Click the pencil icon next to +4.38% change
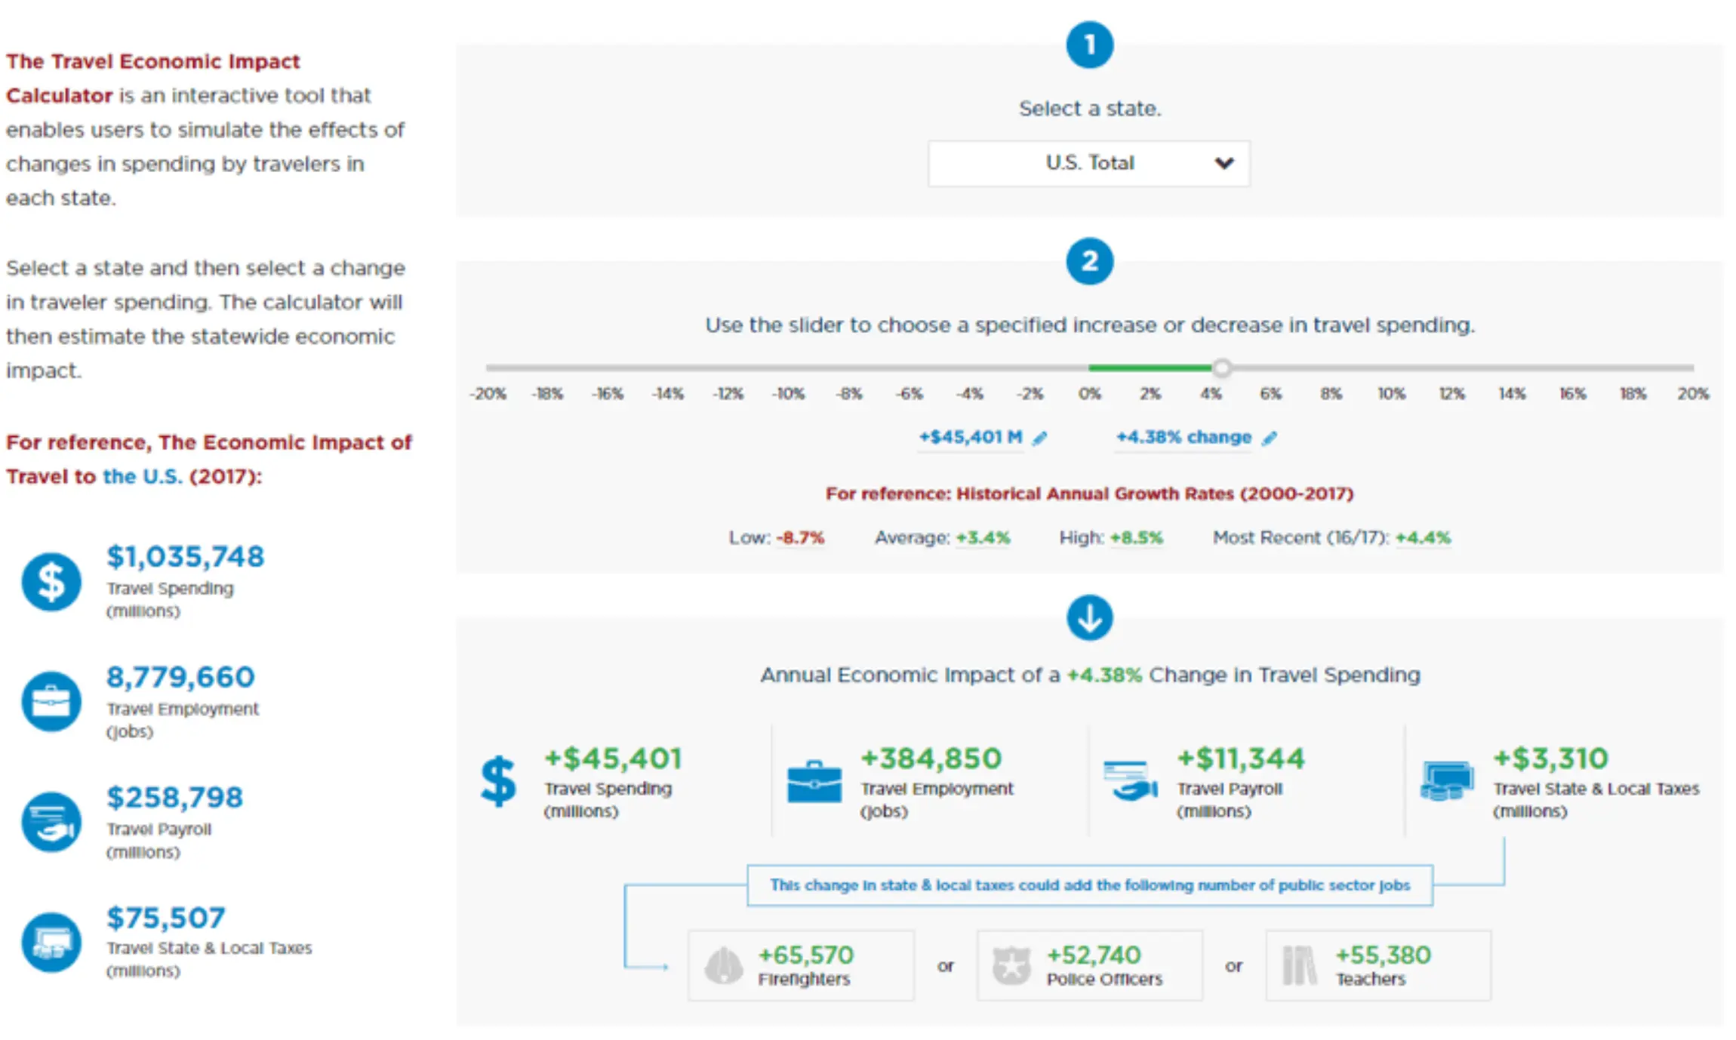 click(x=1270, y=438)
